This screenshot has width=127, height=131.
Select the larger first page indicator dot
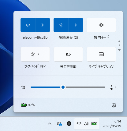click(119, 41)
